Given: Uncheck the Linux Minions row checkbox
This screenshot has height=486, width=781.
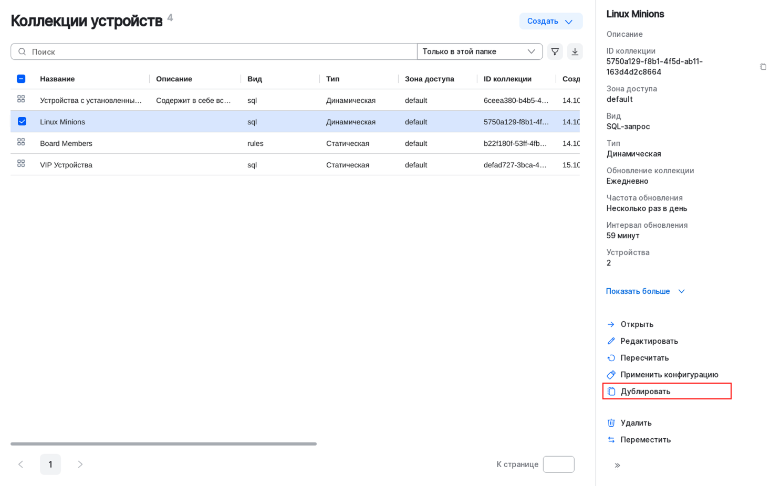Looking at the screenshot, I should pos(22,122).
